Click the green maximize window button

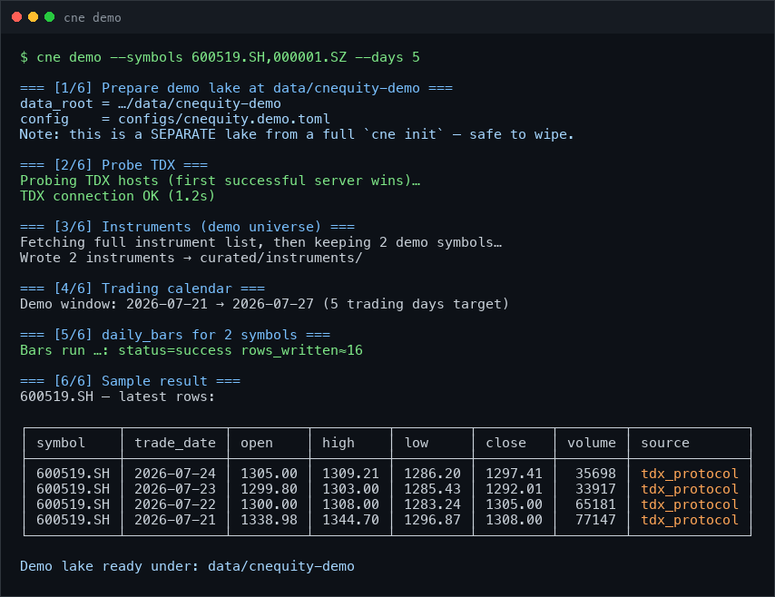49,17
